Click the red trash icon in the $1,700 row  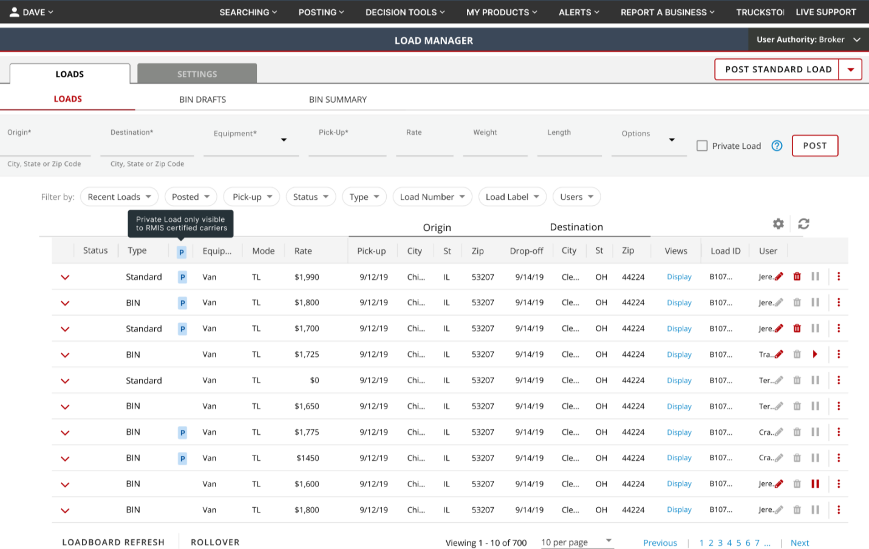(797, 328)
